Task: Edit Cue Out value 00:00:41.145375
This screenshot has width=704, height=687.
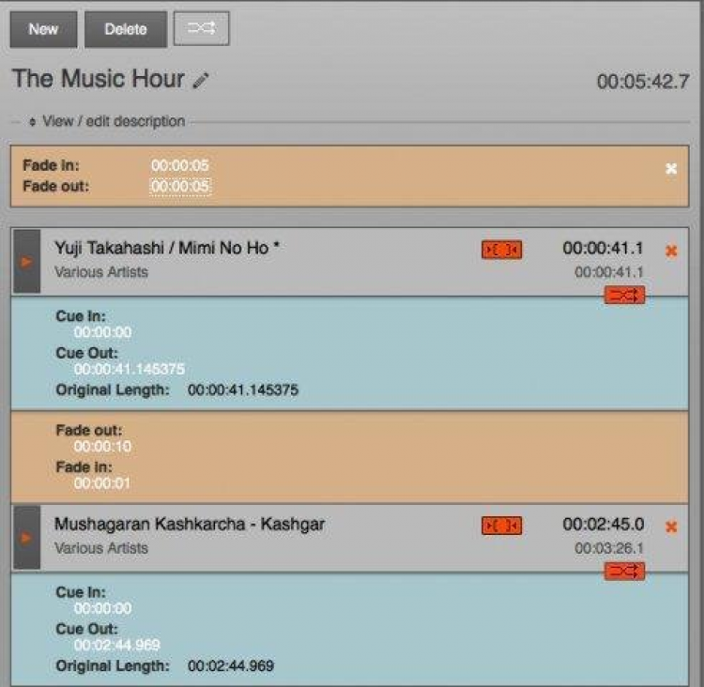Action: (x=130, y=369)
